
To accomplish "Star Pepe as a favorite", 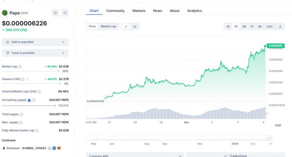I will pyautogui.click(x=55, y=13).
